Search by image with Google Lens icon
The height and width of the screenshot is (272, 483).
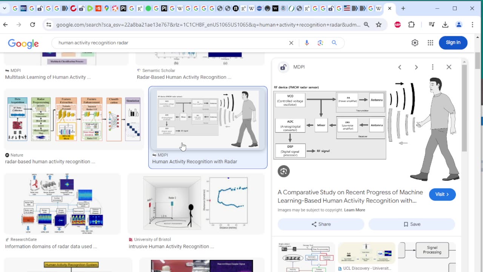click(x=320, y=43)
